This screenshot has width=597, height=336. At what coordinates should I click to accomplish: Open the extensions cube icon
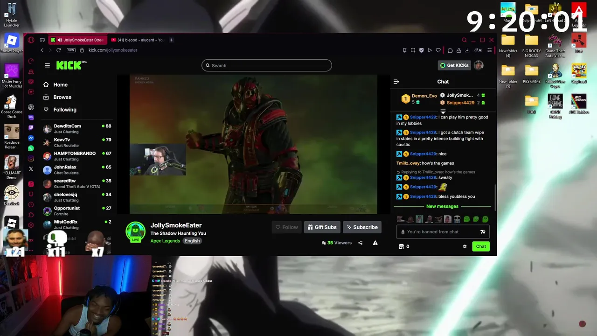coord(450,50)
